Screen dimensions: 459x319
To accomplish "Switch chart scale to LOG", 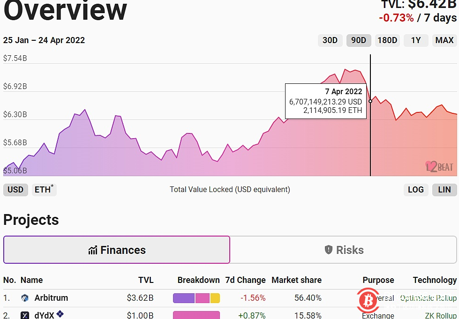I will 416,190.
